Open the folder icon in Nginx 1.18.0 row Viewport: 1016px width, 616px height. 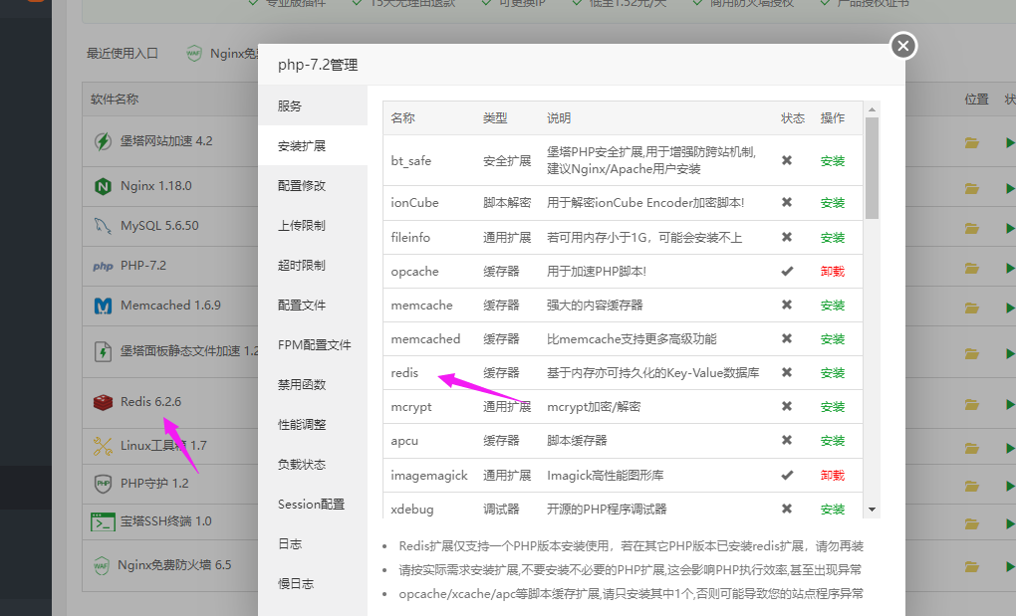pos(972,188)
